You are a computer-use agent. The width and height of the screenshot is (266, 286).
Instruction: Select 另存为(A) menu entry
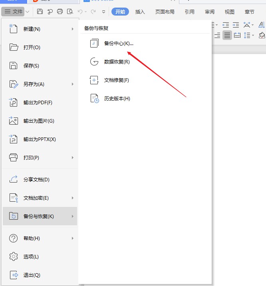pyautogui.click(x=40, y=84)
